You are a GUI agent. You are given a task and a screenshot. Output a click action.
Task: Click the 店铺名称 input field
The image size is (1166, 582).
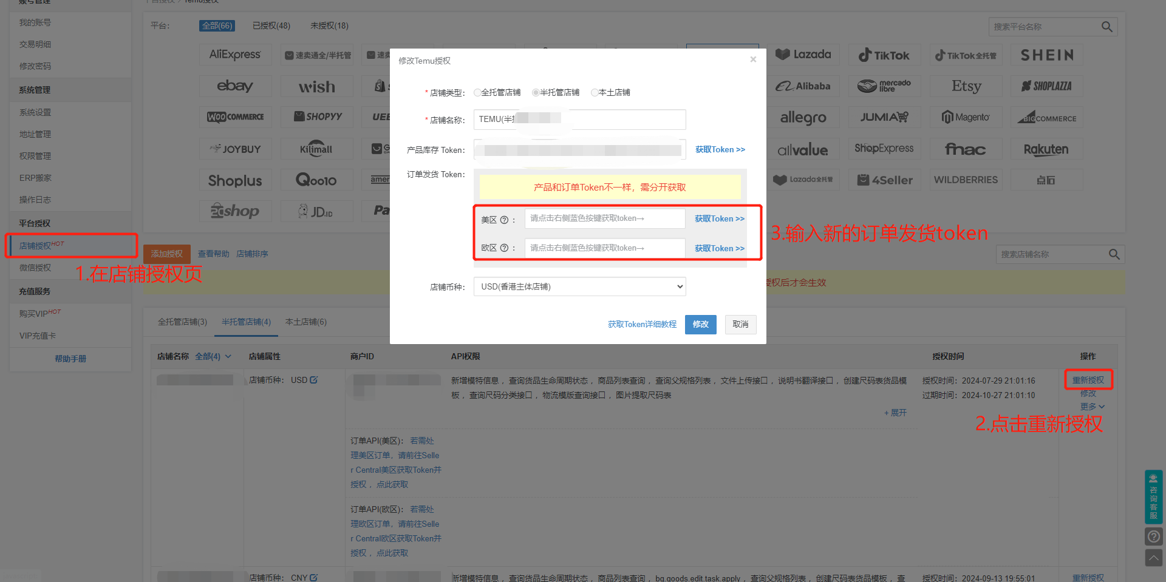tap(580, 120)
